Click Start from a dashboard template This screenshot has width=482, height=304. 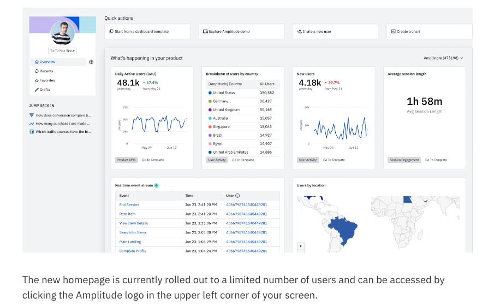(x=147, y=31)
